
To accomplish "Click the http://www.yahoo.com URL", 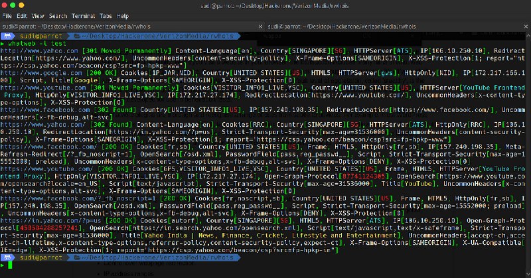I will pyautogui.click(x=39, y=51).
